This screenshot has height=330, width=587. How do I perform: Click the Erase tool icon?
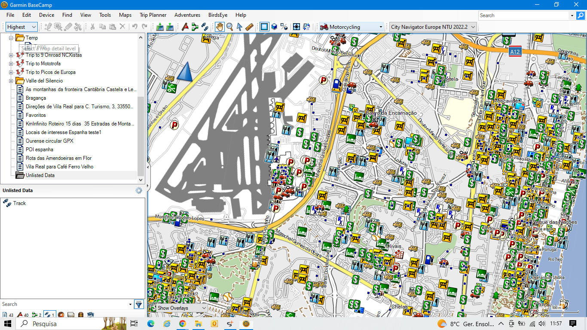(x=68, y=27)
